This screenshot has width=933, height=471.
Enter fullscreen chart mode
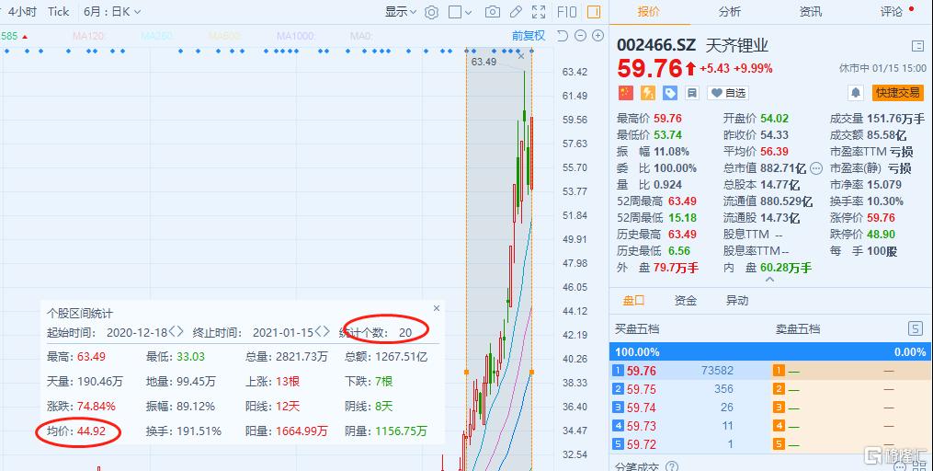pyautogui.click(x=539, y=12)
